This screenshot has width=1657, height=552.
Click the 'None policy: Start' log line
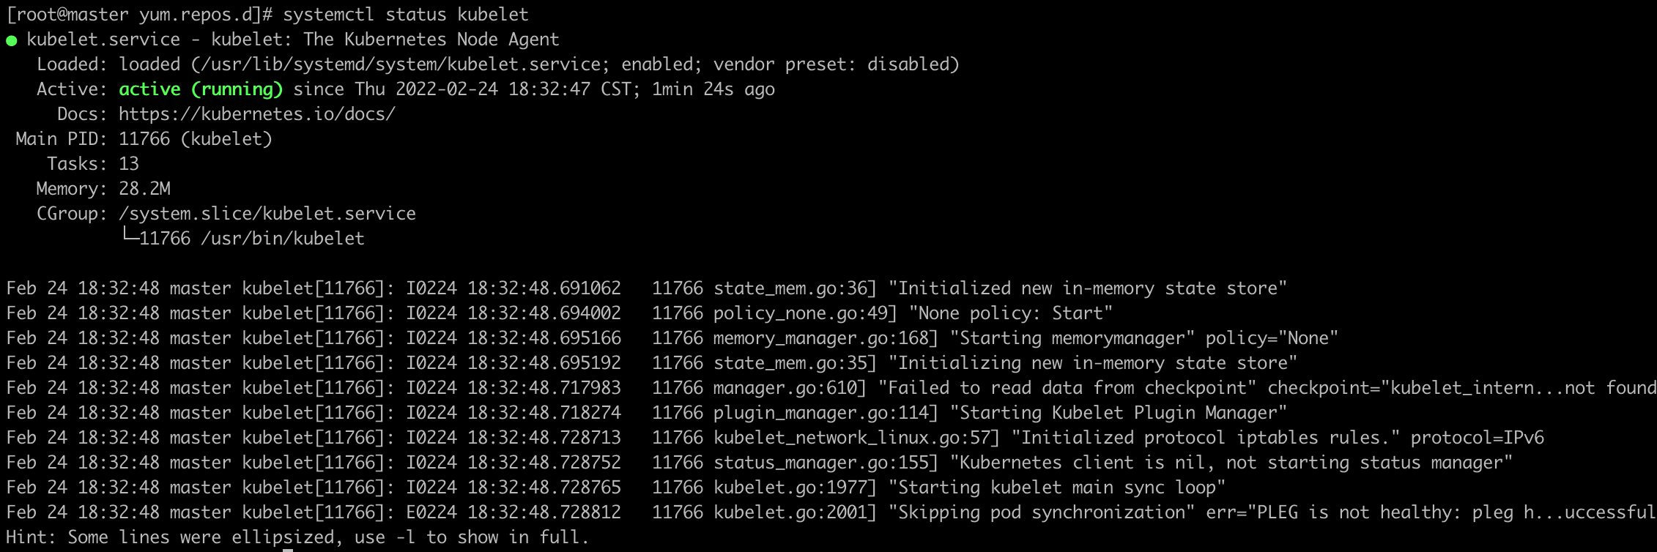pos(1010,313)
